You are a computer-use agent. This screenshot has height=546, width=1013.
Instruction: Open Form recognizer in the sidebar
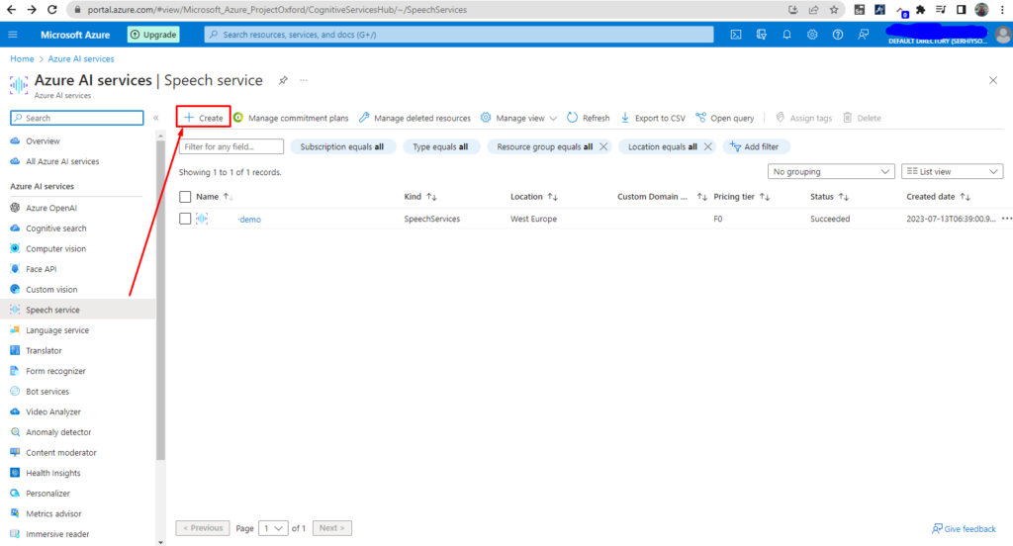click(x=55, y=371)
